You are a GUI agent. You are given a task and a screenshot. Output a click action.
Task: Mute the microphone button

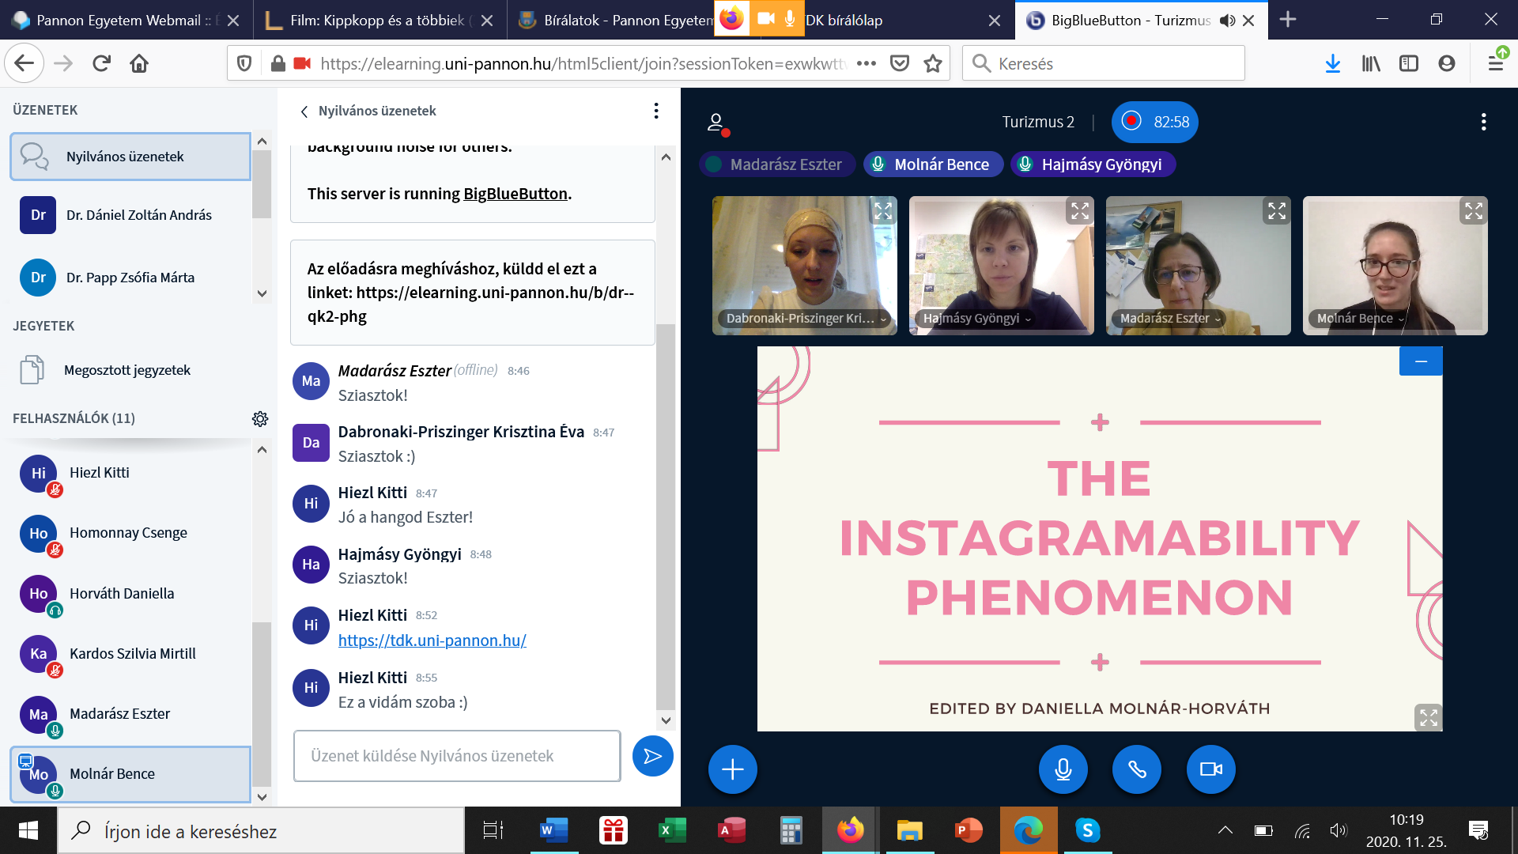tap(1063, 769)
